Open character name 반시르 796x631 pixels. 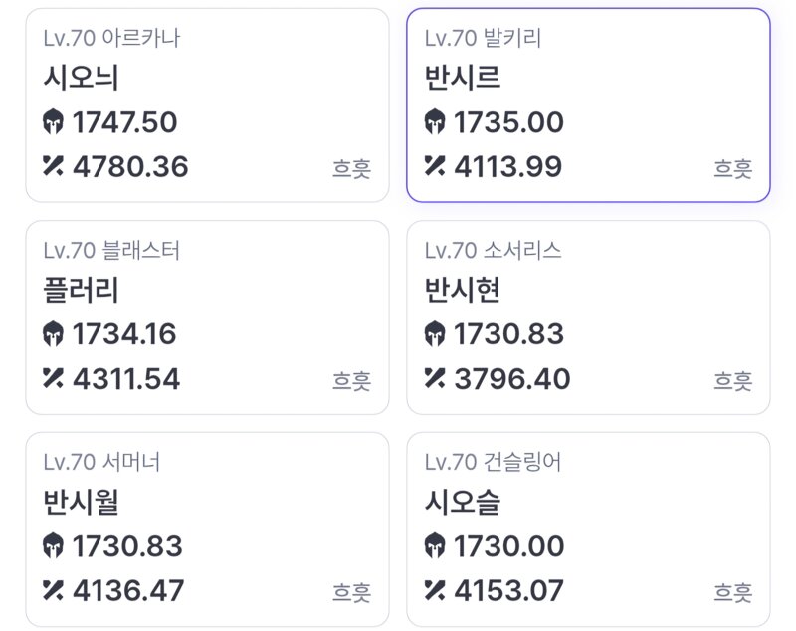tap(463, 78)
